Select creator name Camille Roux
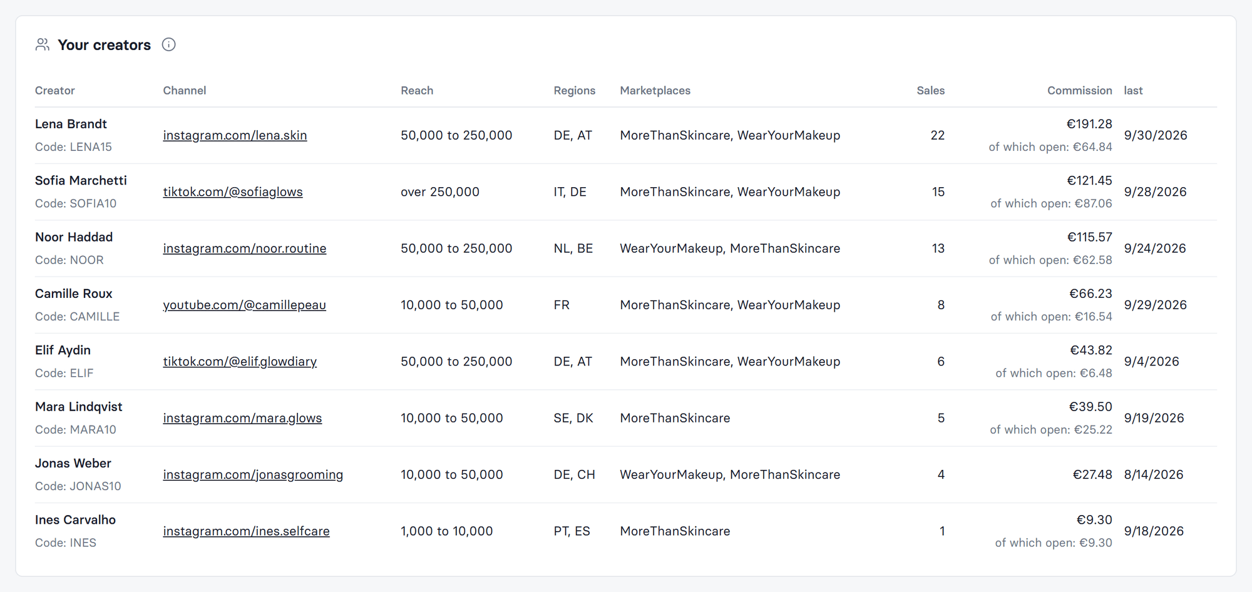The height and width of the screenshot is (592, 1252). pyautogui.click(x=74, y=293)
